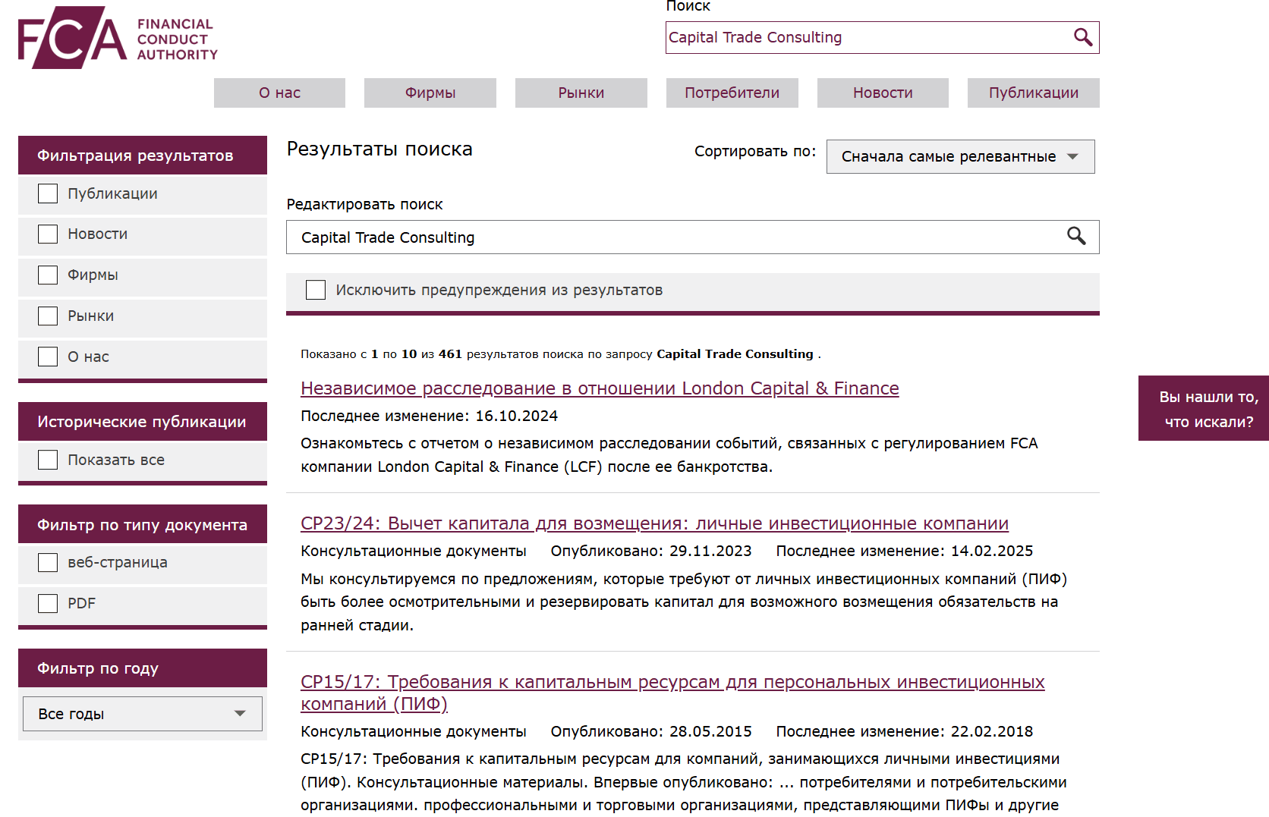Open the 'О нас' navigation menu
Viewport: 1269px width, 817px height.
[x=279, y=93]
